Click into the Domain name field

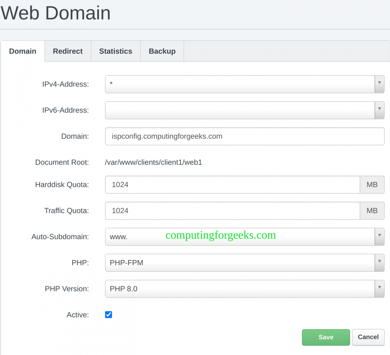pyautogui.click(x=245, y=136)
